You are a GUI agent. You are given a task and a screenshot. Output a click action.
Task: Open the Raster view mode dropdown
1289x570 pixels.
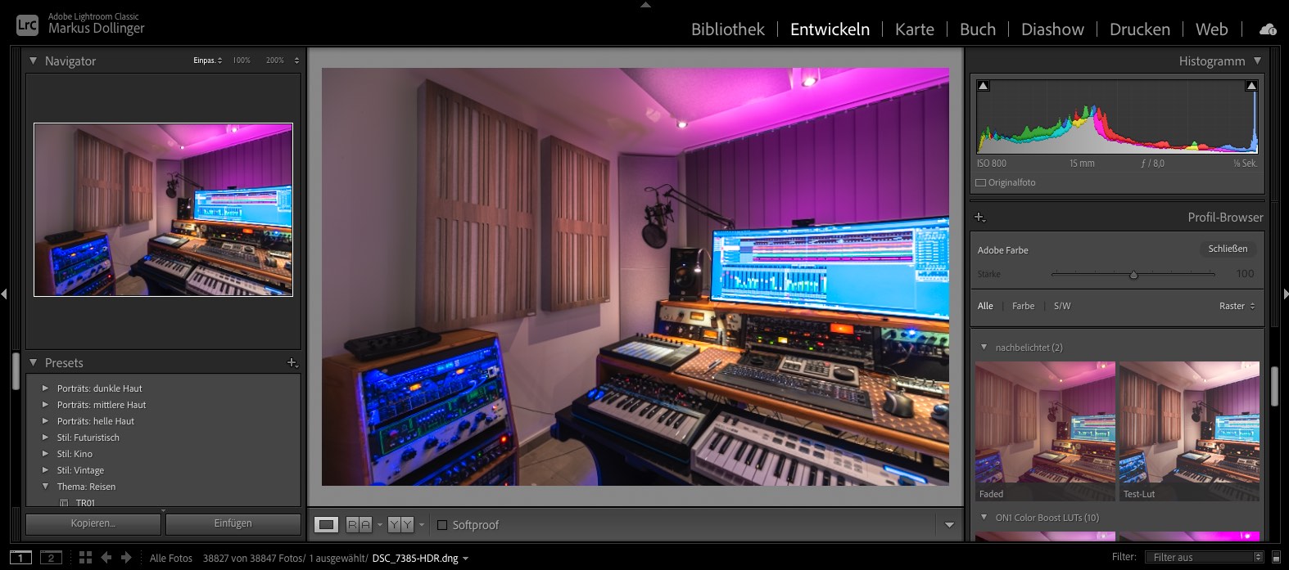tap(1237, 306)
